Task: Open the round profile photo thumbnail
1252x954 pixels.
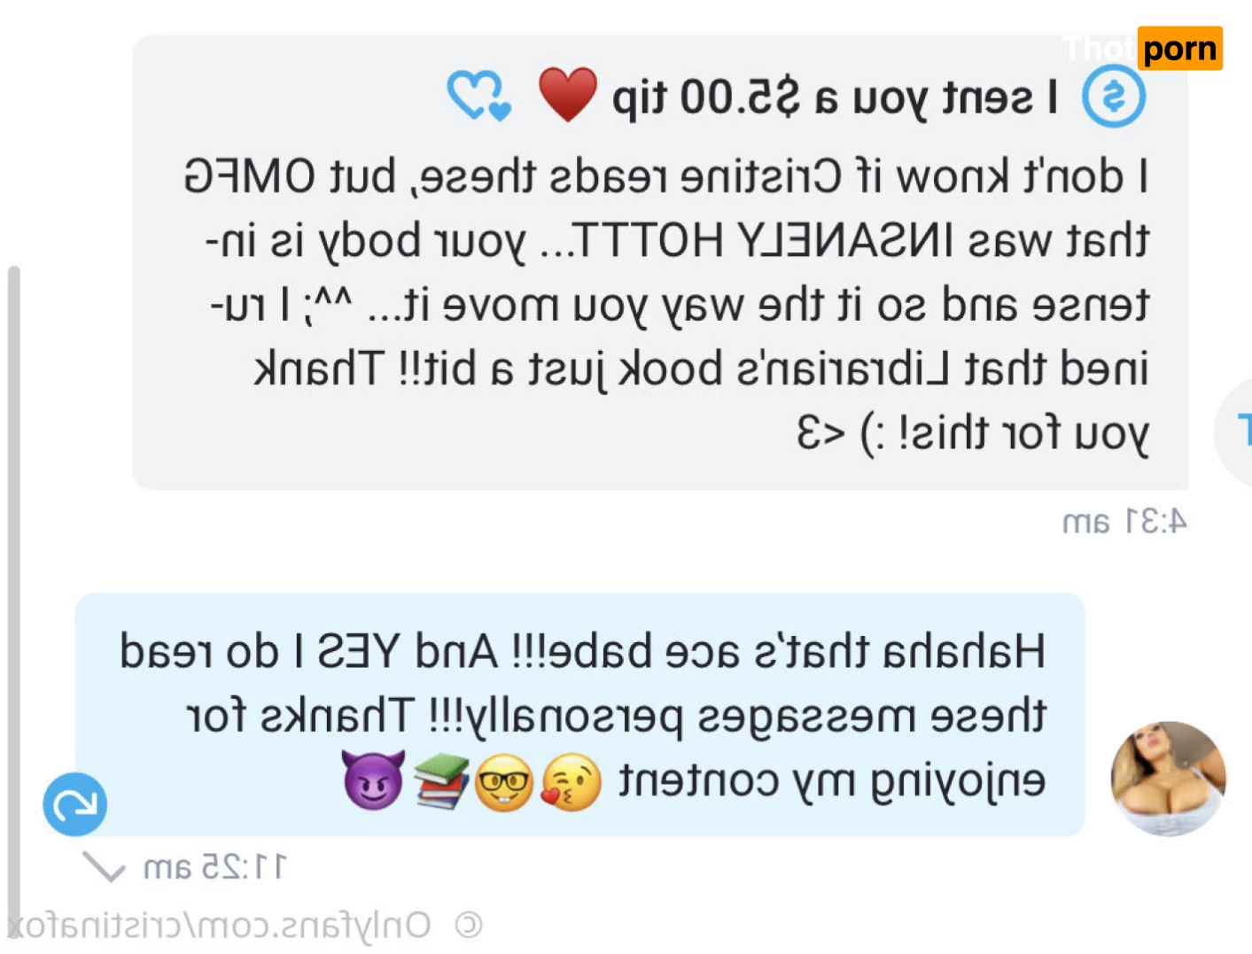Action: [x=1169, y=779]
